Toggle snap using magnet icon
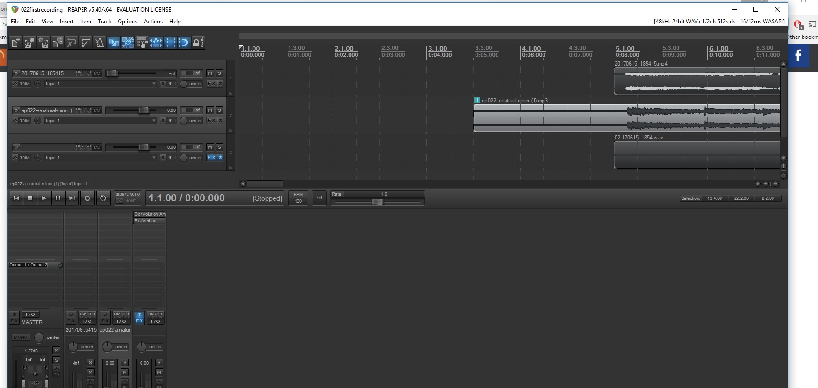Screen dimensions: 818x388 pyautogui.click(x=184, y=43)
